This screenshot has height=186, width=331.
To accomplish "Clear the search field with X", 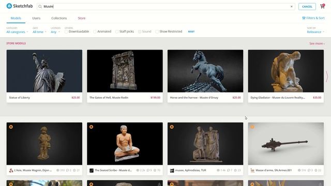I will (x=292, y=7).
